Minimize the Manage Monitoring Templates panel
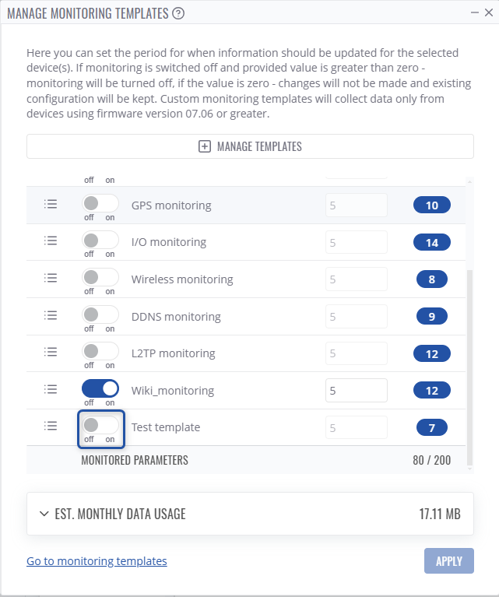The height and width of the screenshot is (597, 499). 474,12
